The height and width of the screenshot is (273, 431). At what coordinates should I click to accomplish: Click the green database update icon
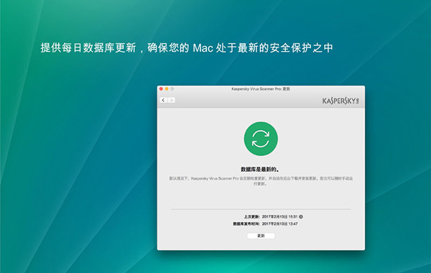tap(261, 139)
